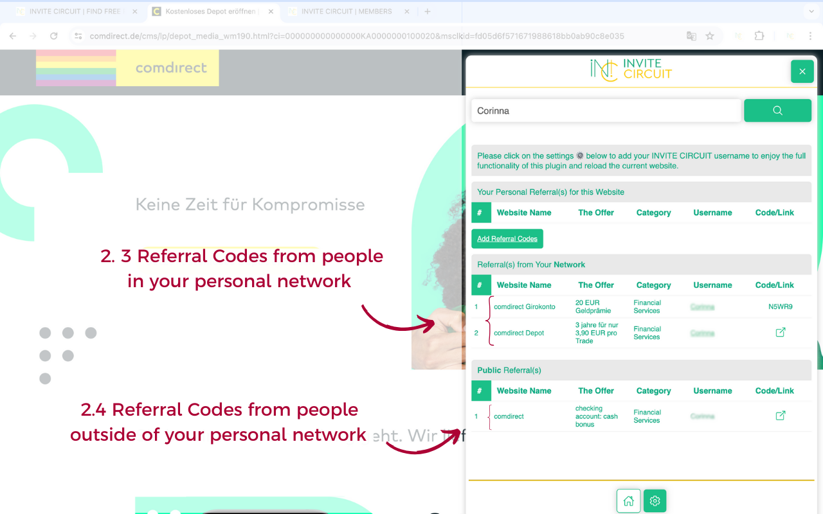Close the INVITE CIRCUIT | MEMBERS tab
Image resolution: width=823 pixels, height=514 pixels.
407,12
